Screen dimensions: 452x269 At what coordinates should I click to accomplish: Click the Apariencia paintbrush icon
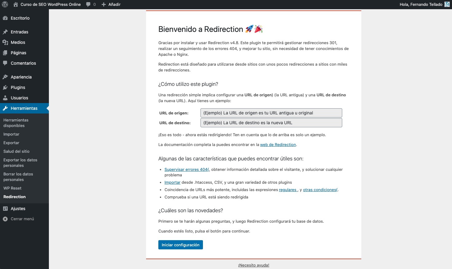pyautogui.click(x=5, y=77)
